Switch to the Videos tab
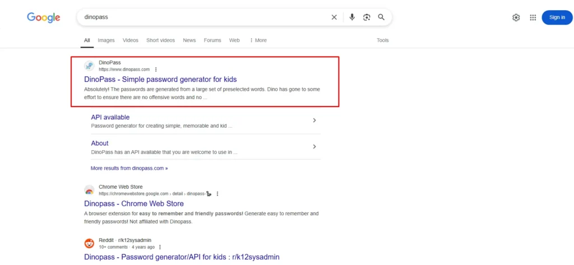This screenshot has width=574, height=265. coord(130,40)
